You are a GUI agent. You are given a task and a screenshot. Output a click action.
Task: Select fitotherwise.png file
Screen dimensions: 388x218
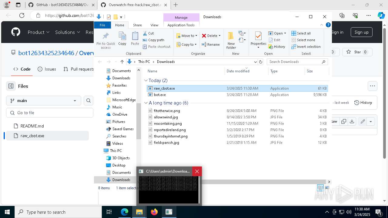point(237,111)
